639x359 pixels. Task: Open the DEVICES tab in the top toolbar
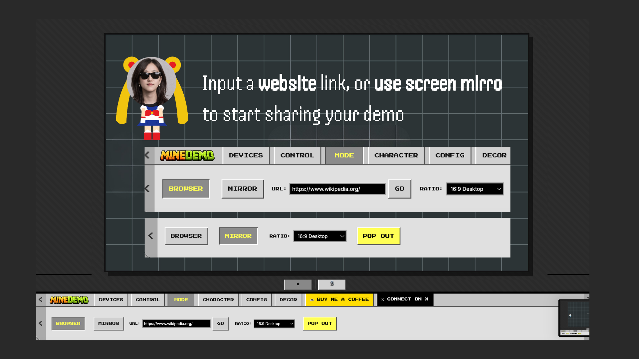(245, 155)
